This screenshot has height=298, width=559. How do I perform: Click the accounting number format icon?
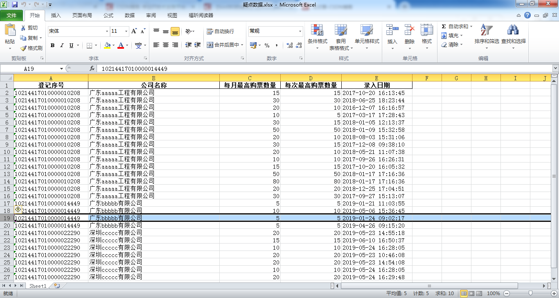(253, 45)
